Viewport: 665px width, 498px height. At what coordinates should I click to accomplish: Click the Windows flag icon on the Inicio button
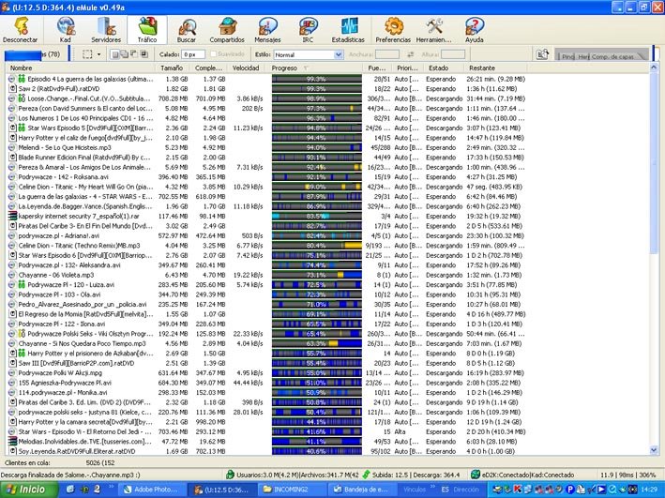[11, 490]
